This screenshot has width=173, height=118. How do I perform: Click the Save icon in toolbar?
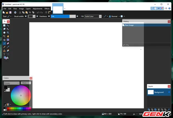[10, 12]
